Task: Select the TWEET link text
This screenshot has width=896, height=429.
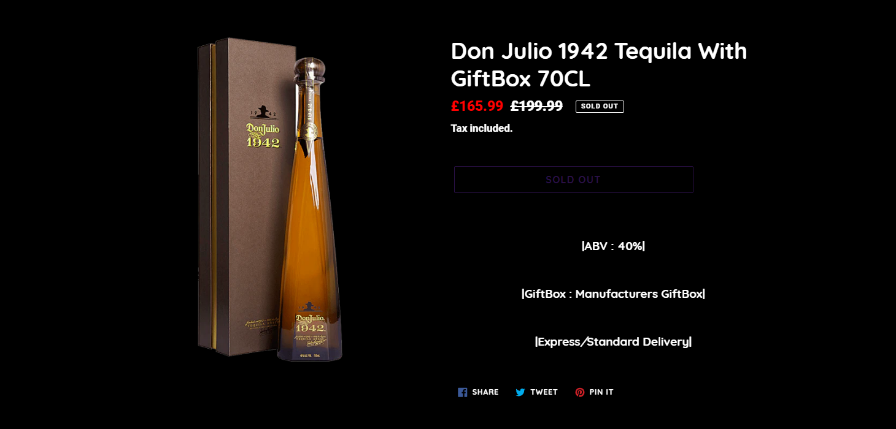Action: pos(544,392)
